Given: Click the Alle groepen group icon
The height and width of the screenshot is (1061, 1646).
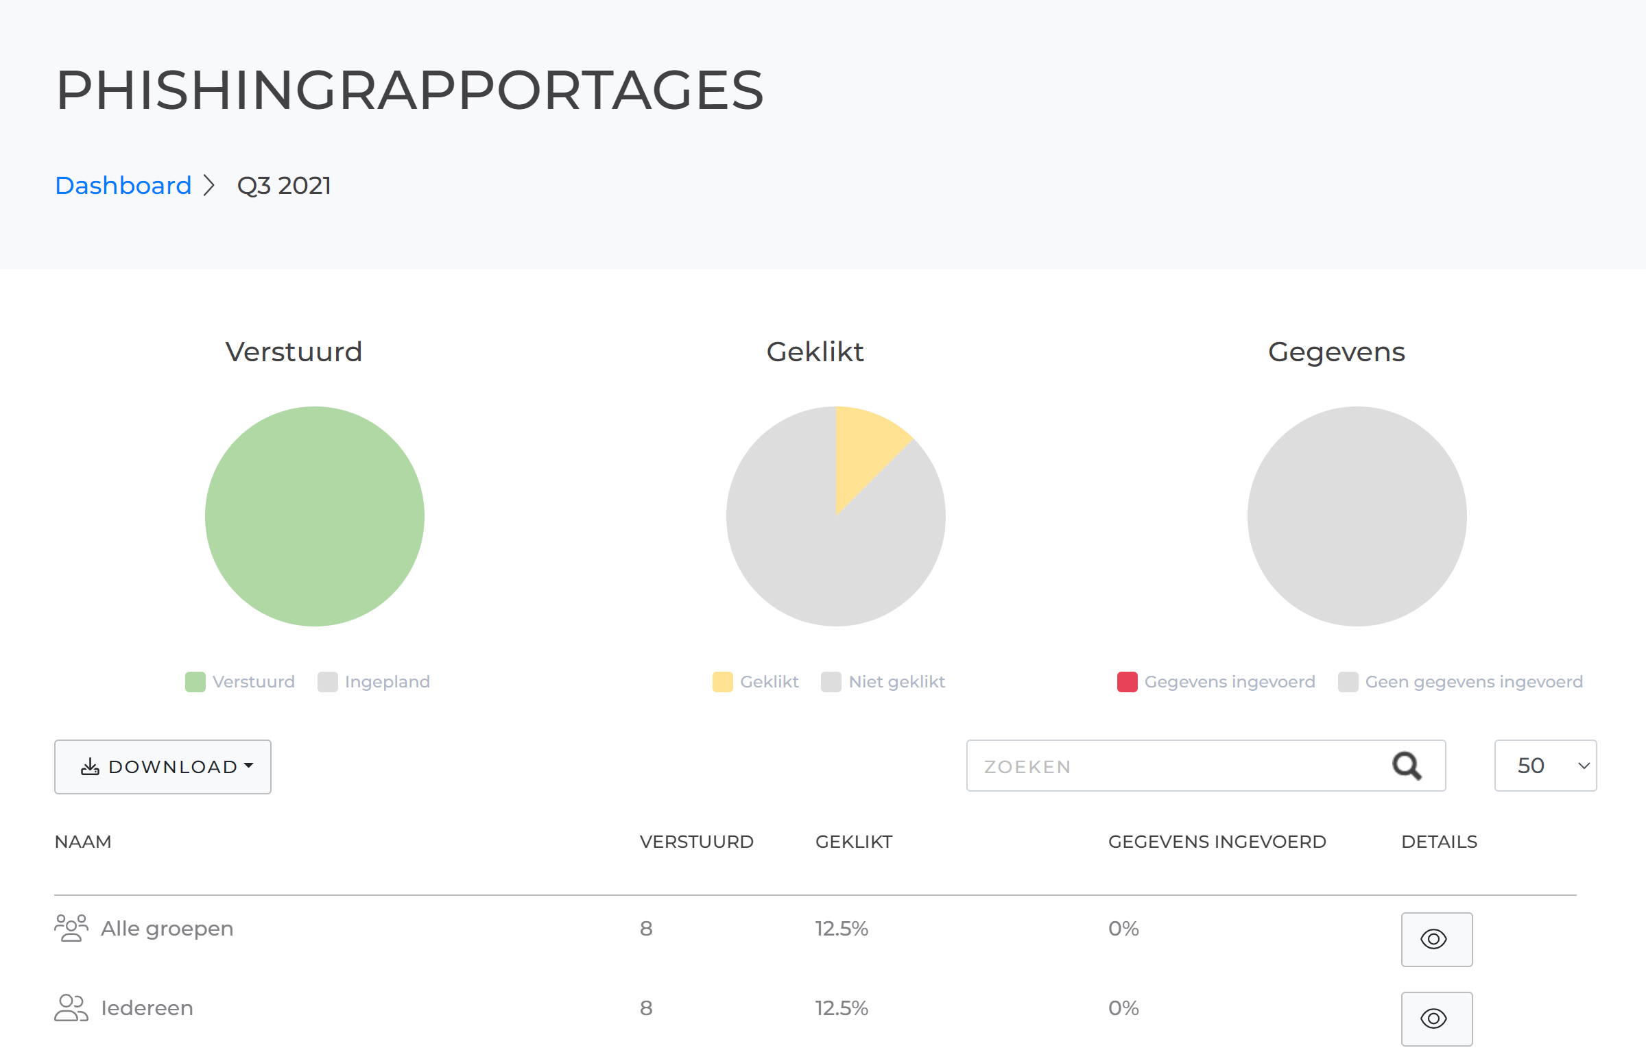Looking at the screenshot, I should (71, 928).
